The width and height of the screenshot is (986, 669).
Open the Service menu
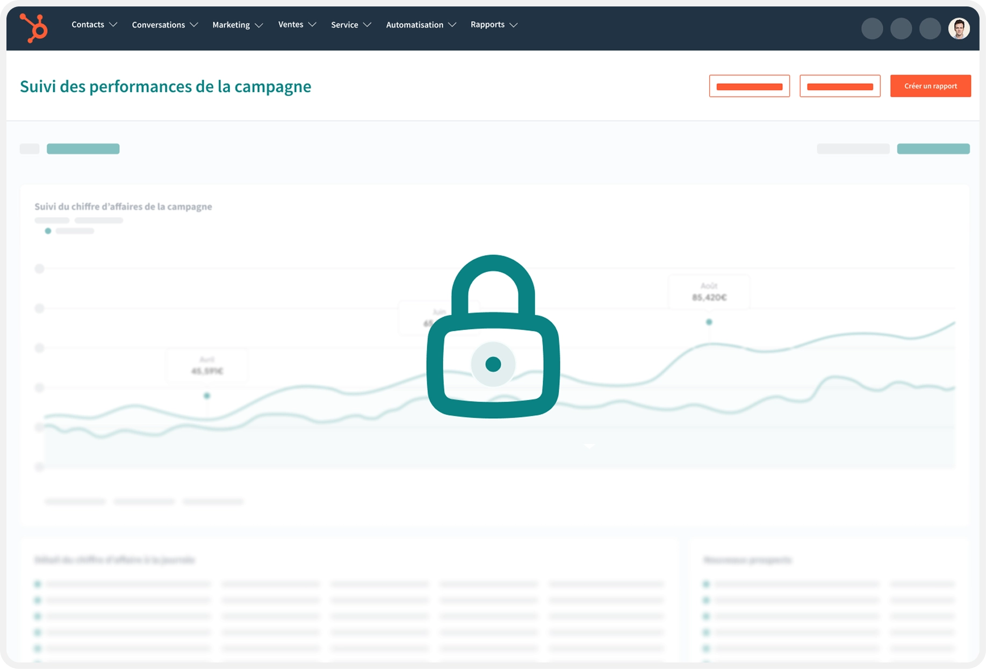click(344, 25)
